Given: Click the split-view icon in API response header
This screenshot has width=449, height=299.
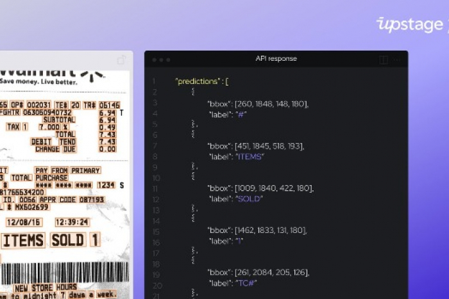Looking at the screenshot, I should pos(384,60).
